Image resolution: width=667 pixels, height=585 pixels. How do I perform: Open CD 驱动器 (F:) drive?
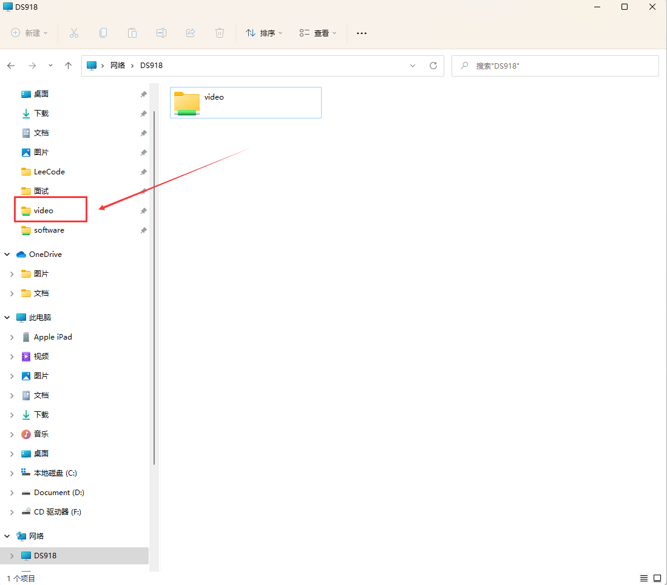click(58, 511)
